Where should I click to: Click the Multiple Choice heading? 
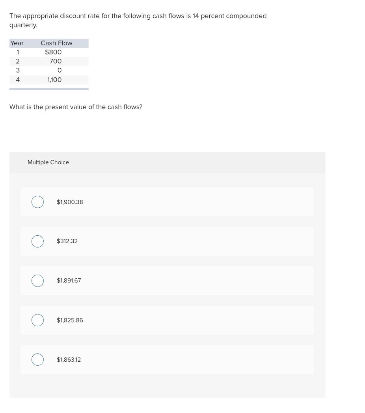point(48,162)
